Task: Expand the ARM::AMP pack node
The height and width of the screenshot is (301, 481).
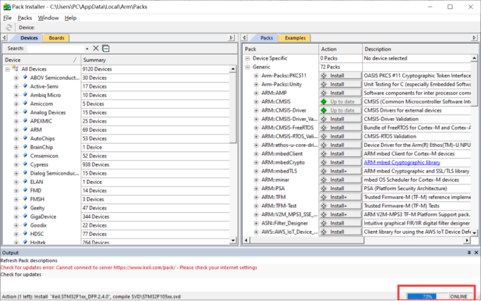Action: (x=256, y=93)
